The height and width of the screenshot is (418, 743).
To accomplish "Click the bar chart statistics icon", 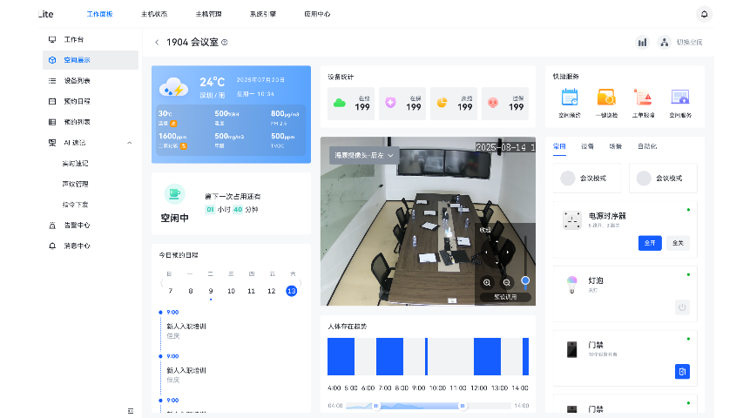I will (642, 43).
